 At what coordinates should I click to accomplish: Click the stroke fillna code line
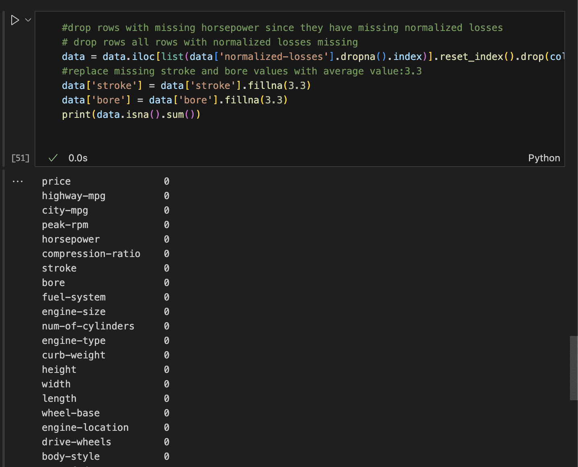pyautogui.click(x=186, y=85)
